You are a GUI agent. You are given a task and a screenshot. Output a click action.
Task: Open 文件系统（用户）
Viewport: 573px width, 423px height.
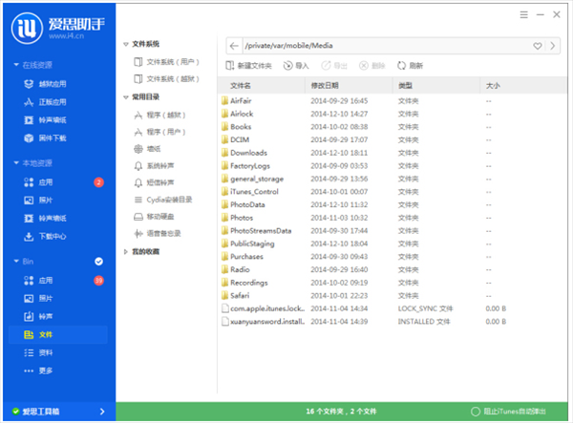(167, 62)
